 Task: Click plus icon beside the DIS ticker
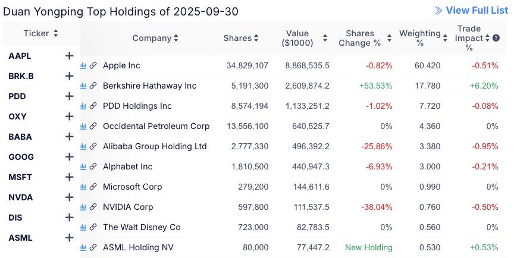click(69, 218)
